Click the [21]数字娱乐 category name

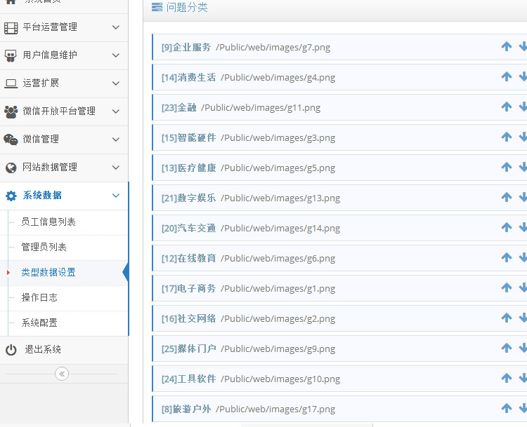click(x=188, y=198)
